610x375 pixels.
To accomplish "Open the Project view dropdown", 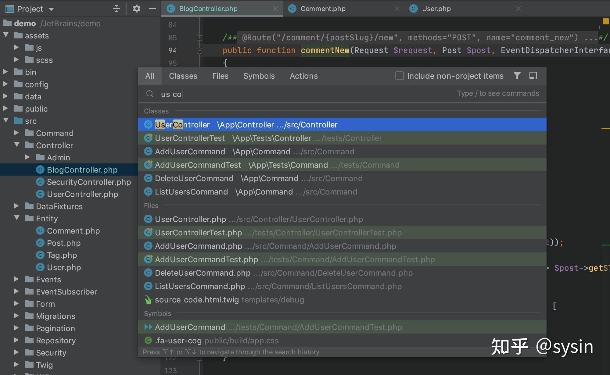I will (51, 9).
